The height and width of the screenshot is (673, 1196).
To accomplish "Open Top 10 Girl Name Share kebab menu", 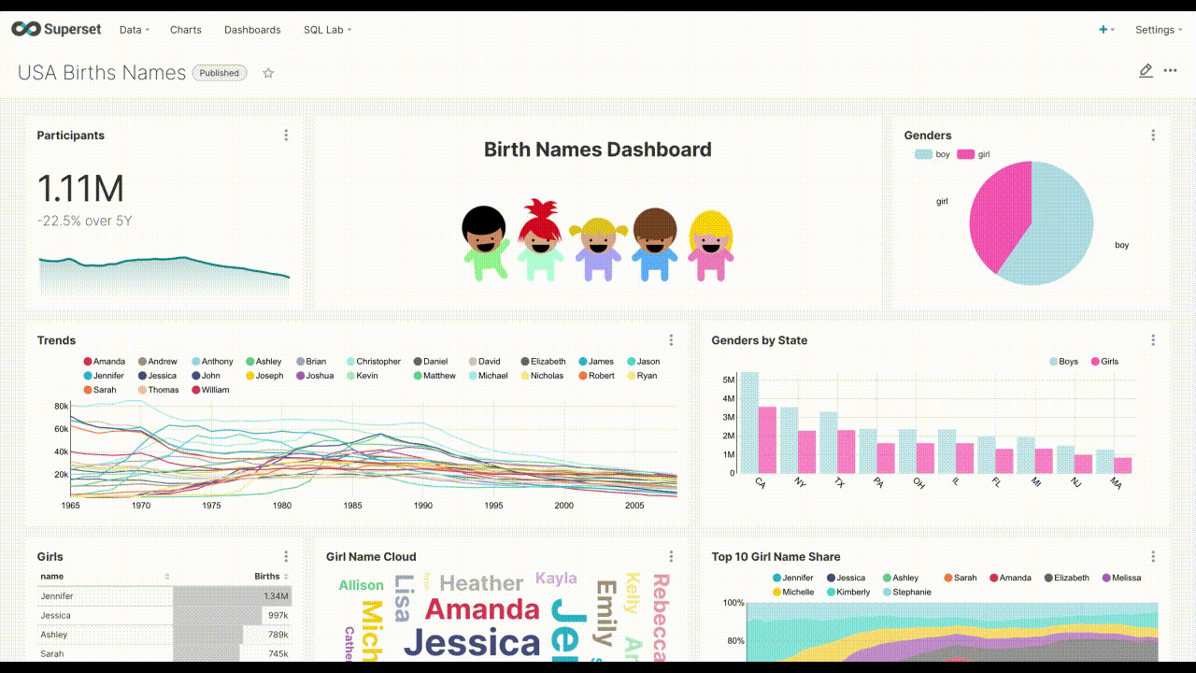I will tap(1153, 556).
